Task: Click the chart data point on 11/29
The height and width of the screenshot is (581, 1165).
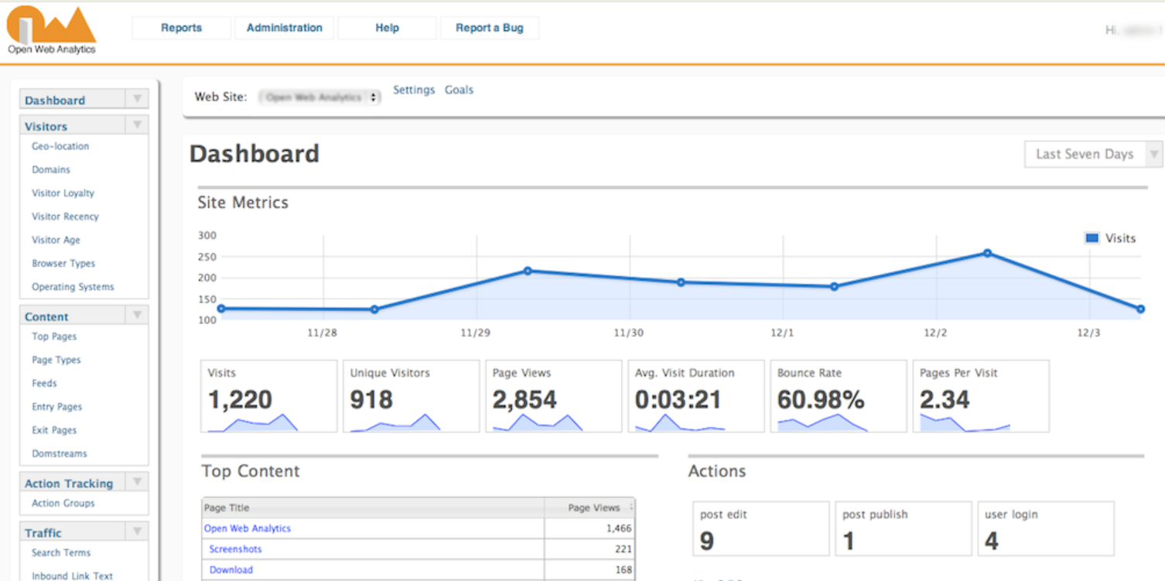Action: [x=528, y=271]
